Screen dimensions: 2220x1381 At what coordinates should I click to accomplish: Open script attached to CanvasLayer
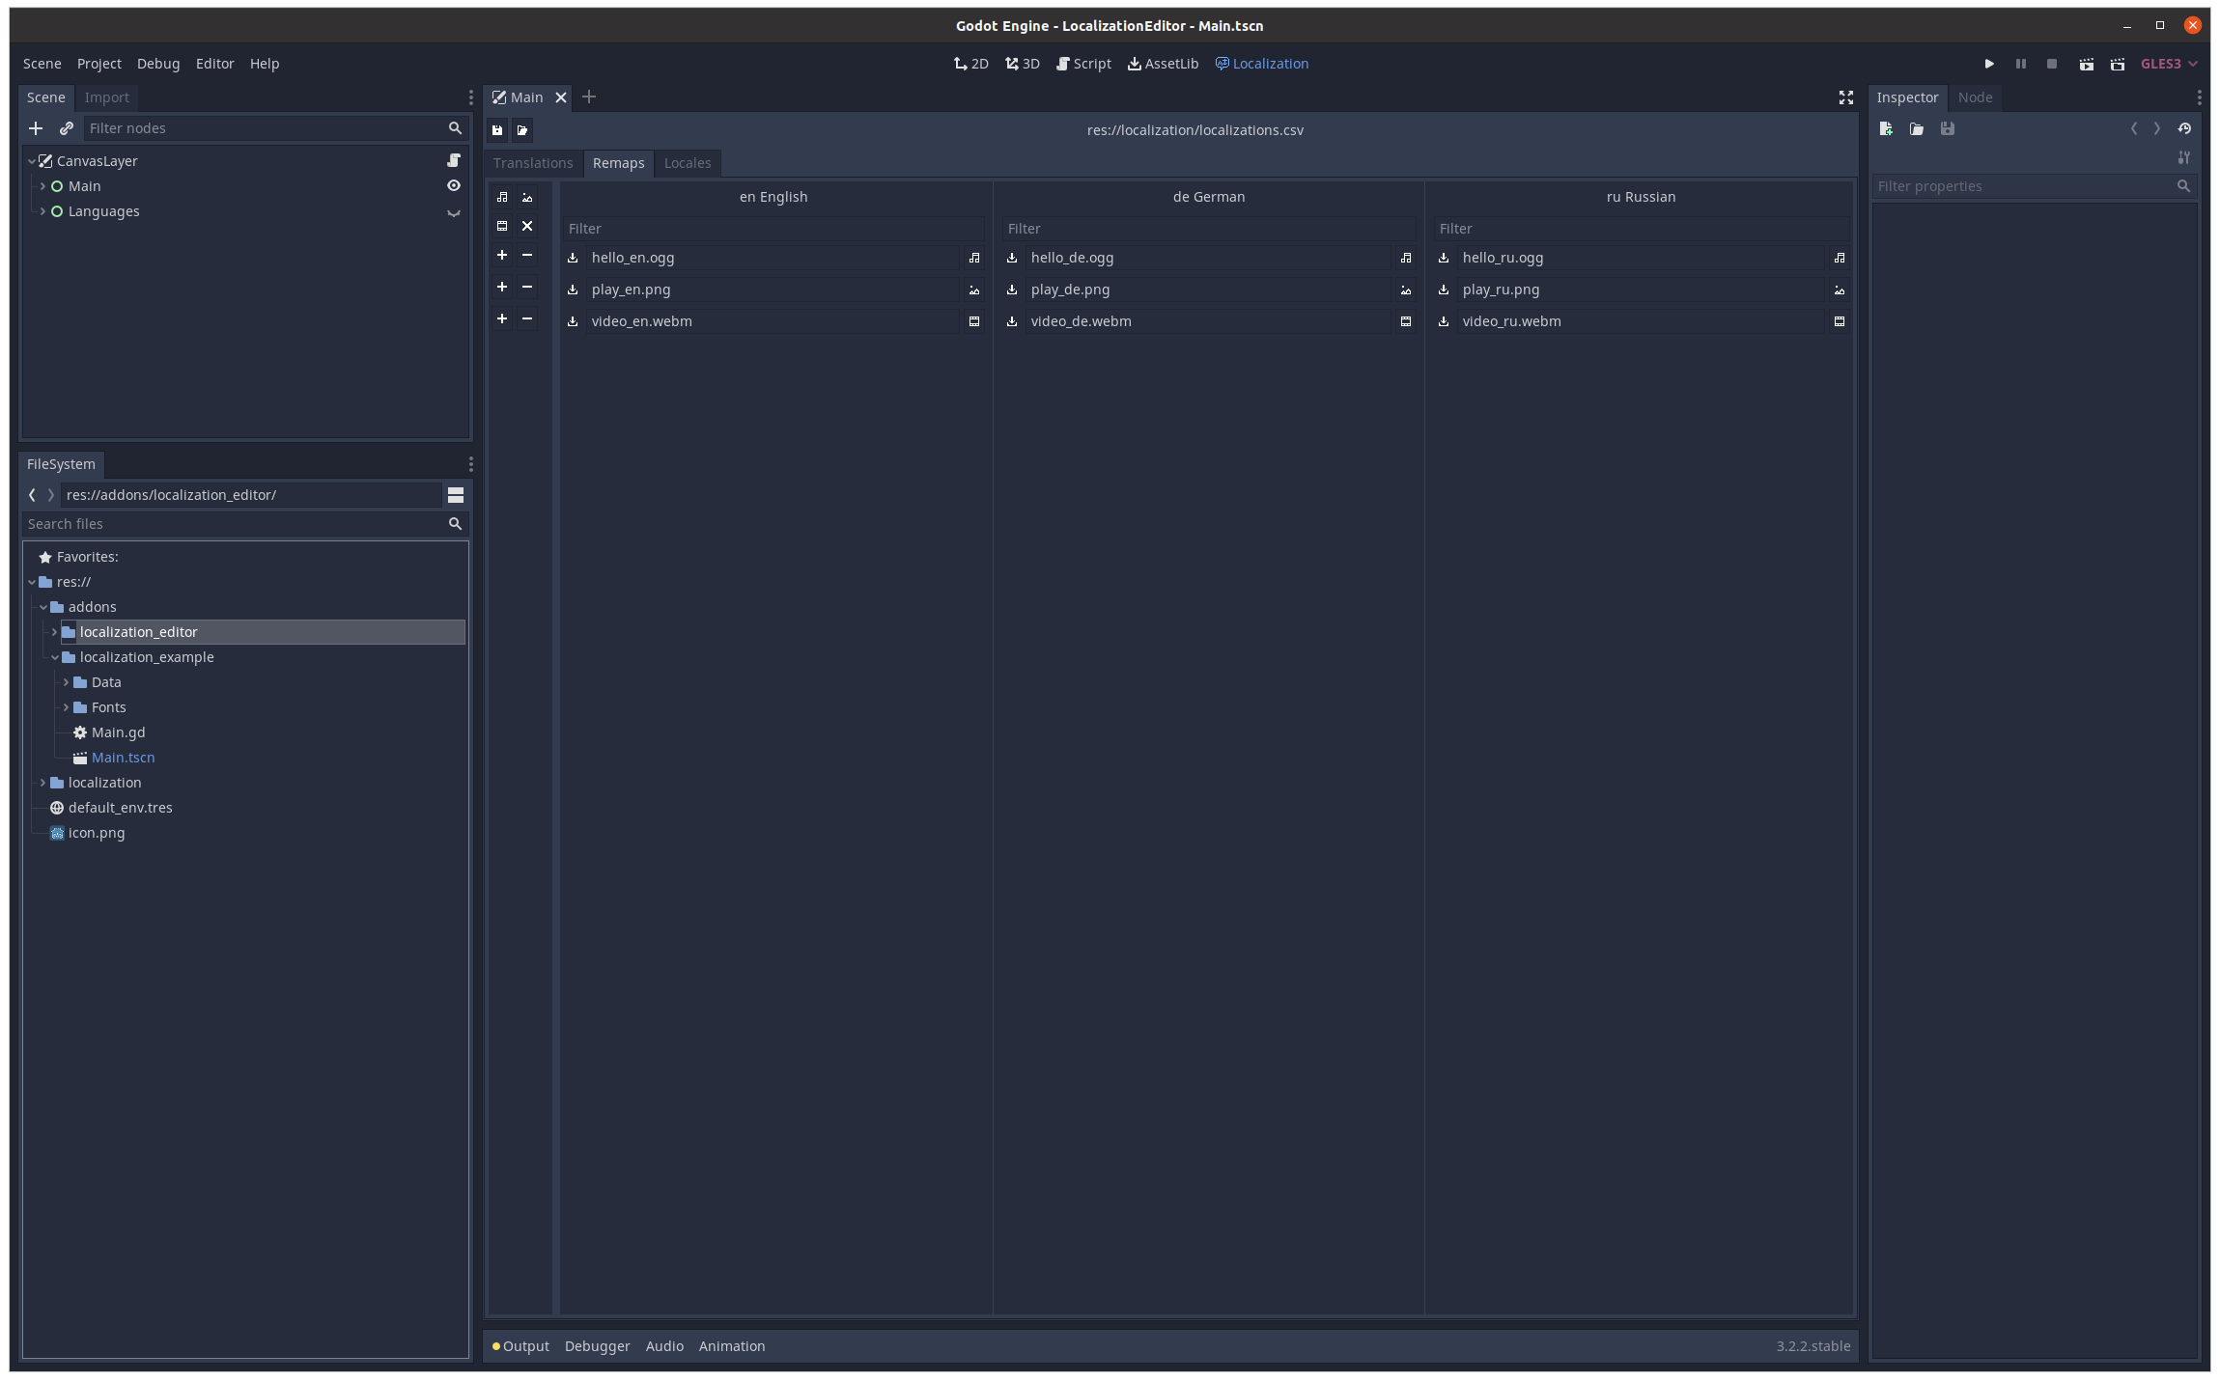click(454, 160)
